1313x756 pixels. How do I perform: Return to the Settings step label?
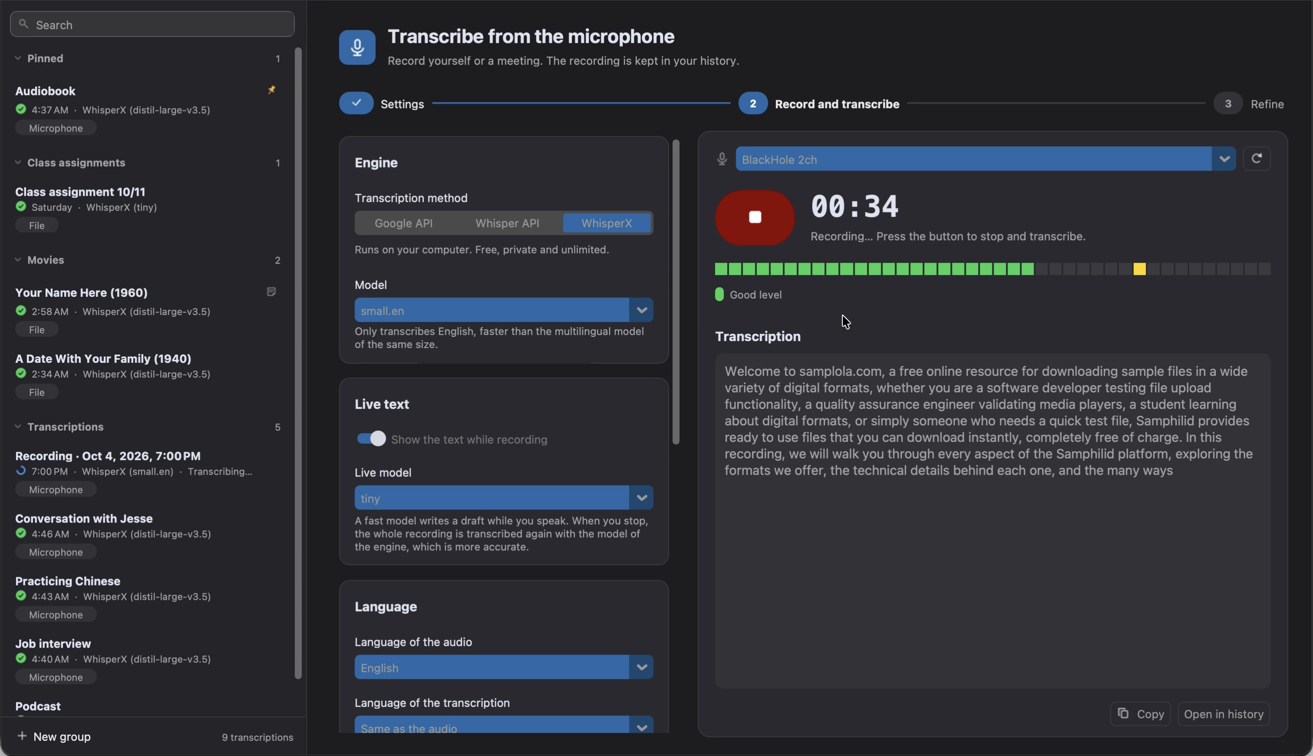pyautogui.click(x=402, y=104)
